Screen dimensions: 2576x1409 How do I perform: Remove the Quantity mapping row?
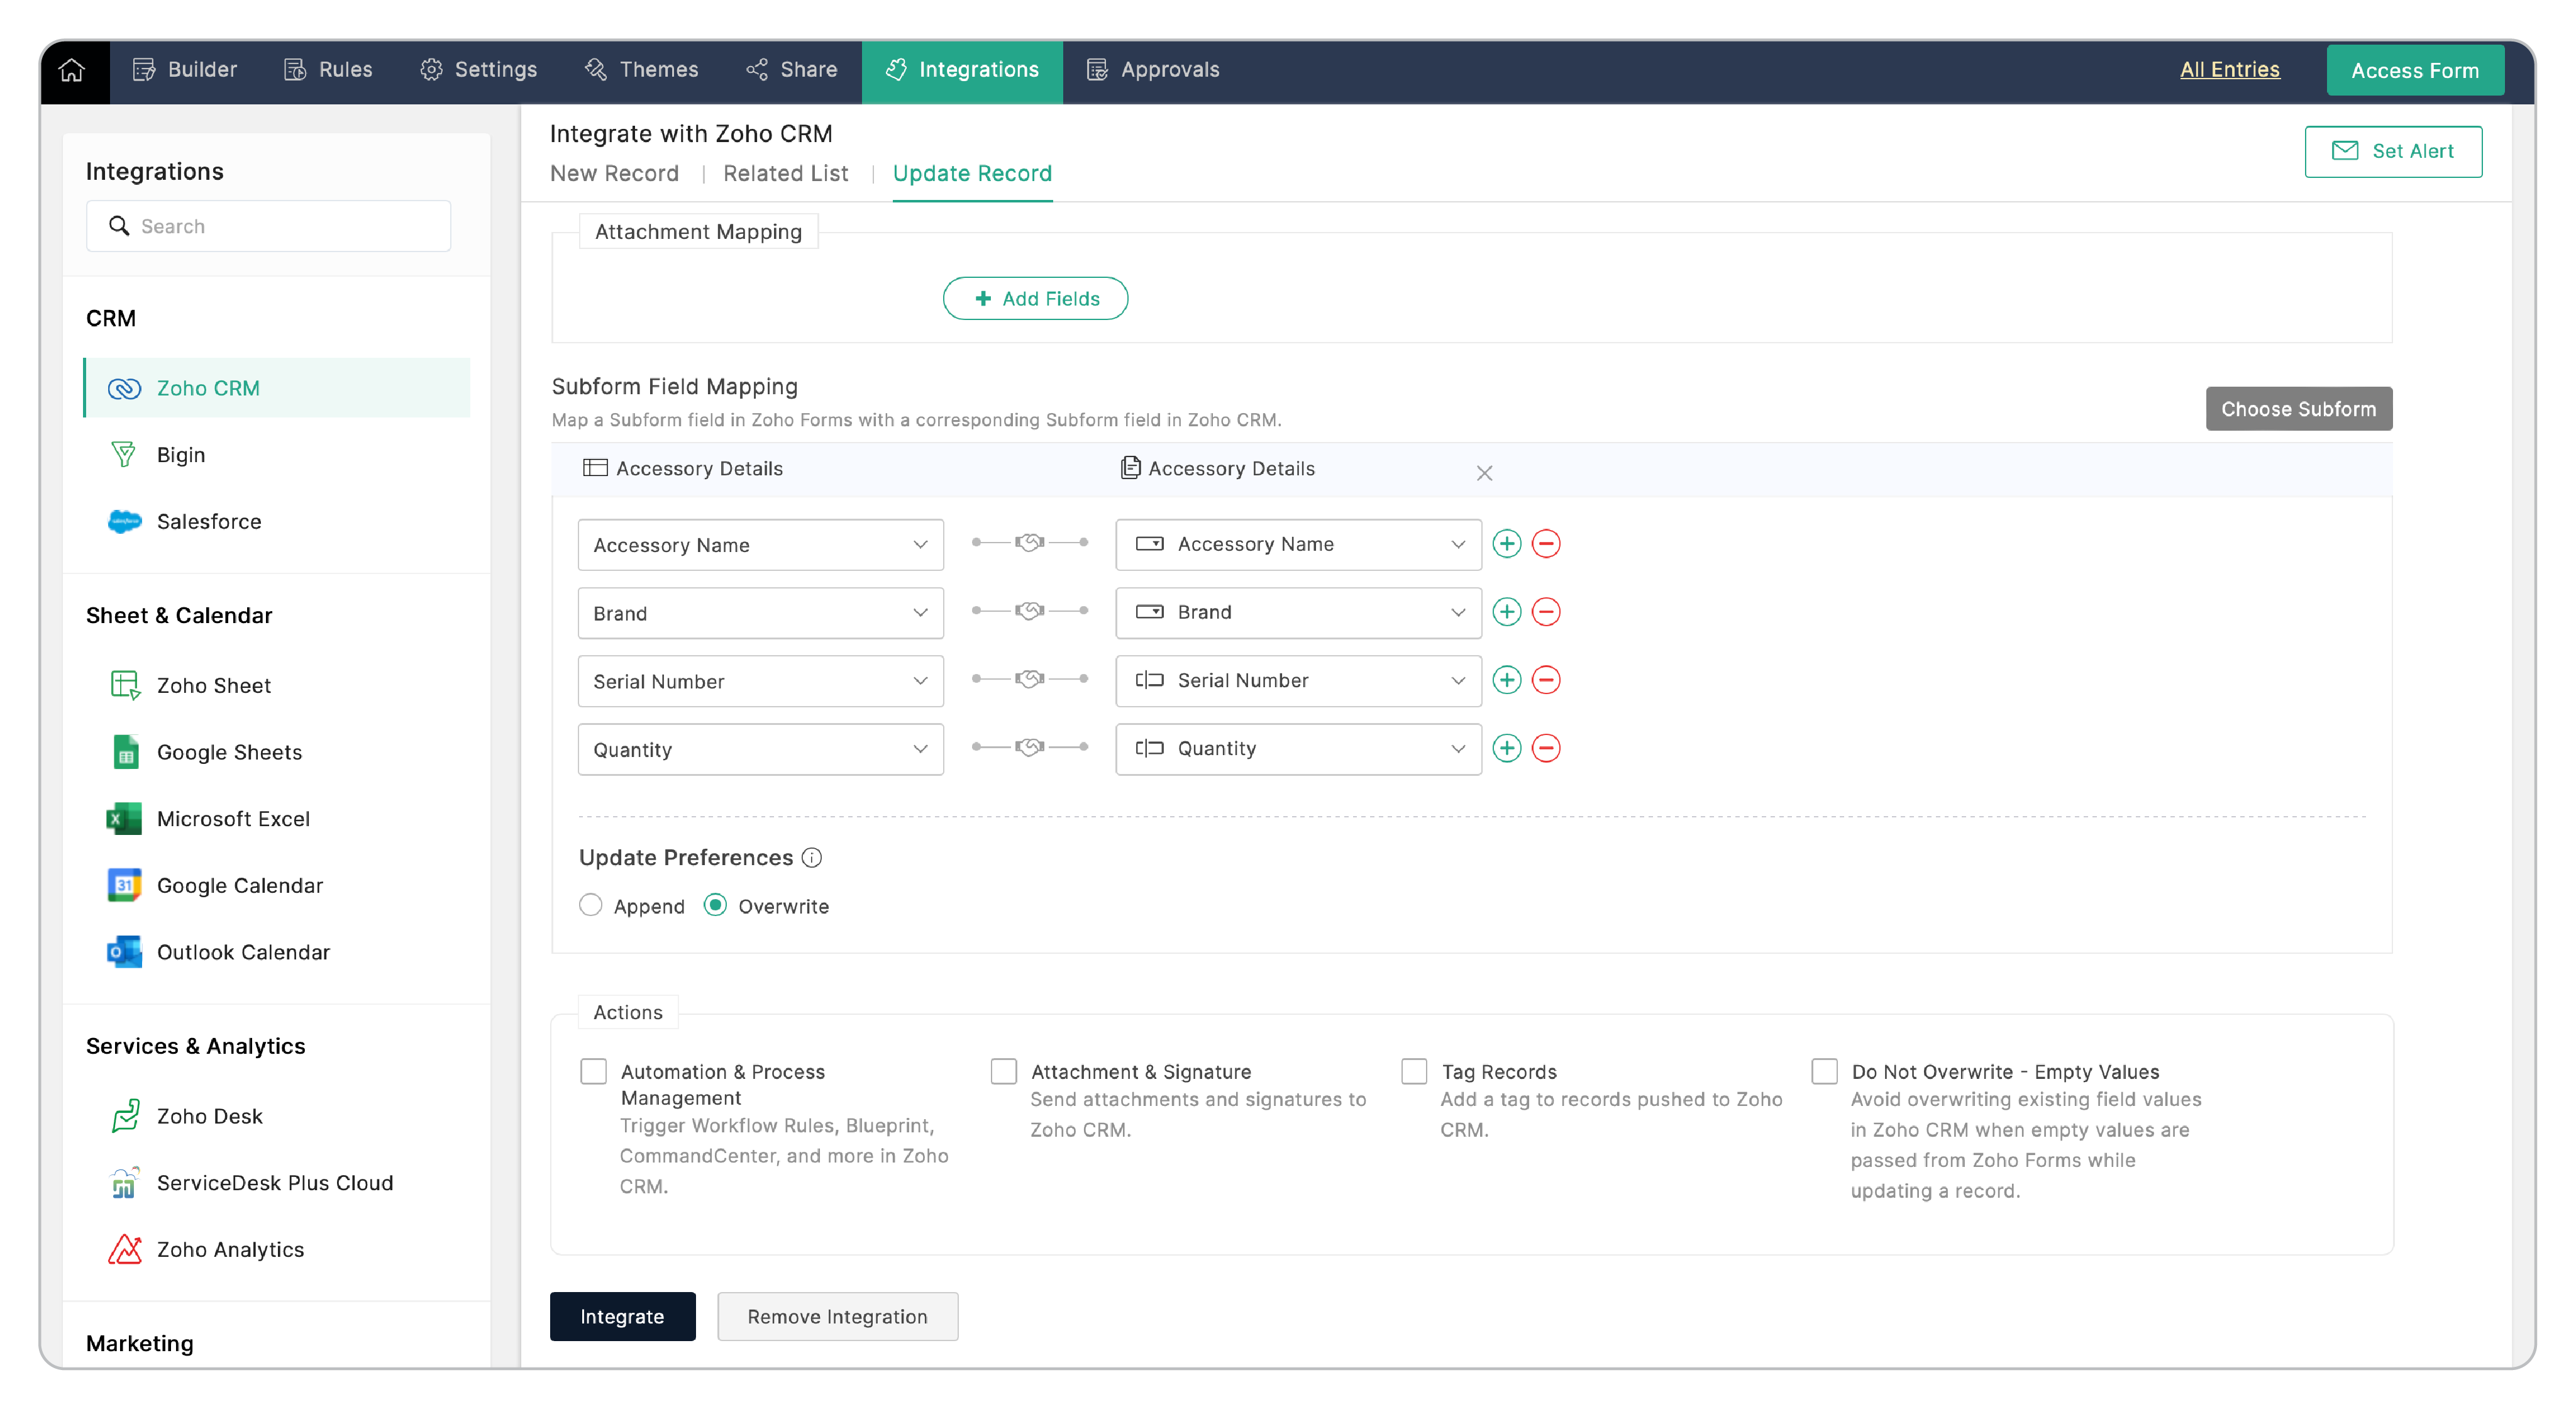(1546, 748)
